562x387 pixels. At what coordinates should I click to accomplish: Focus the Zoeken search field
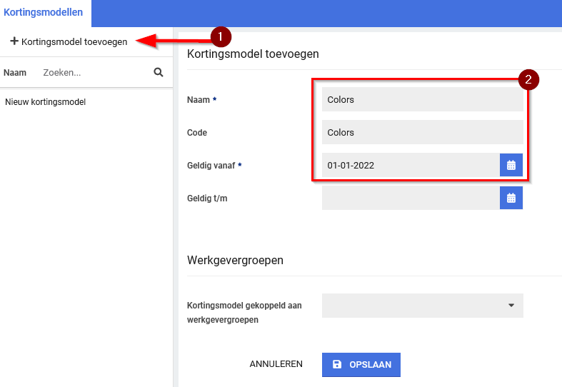coord(93,72)
